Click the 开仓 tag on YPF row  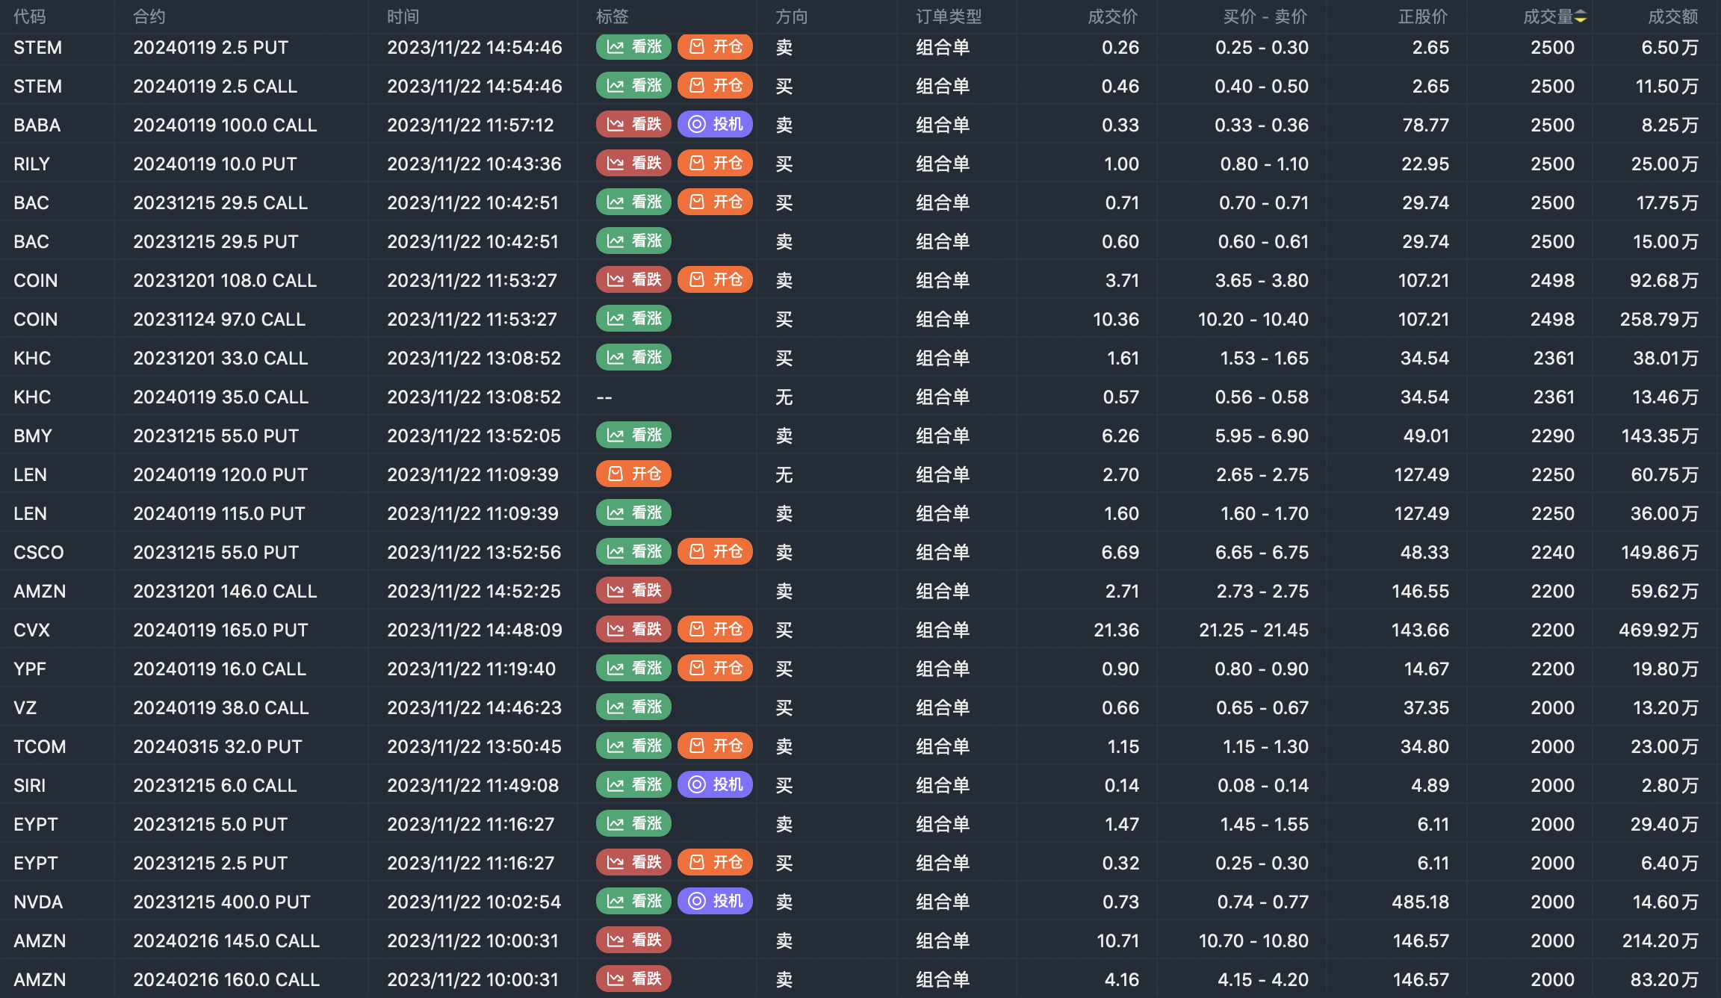click(x=715, y=668)
